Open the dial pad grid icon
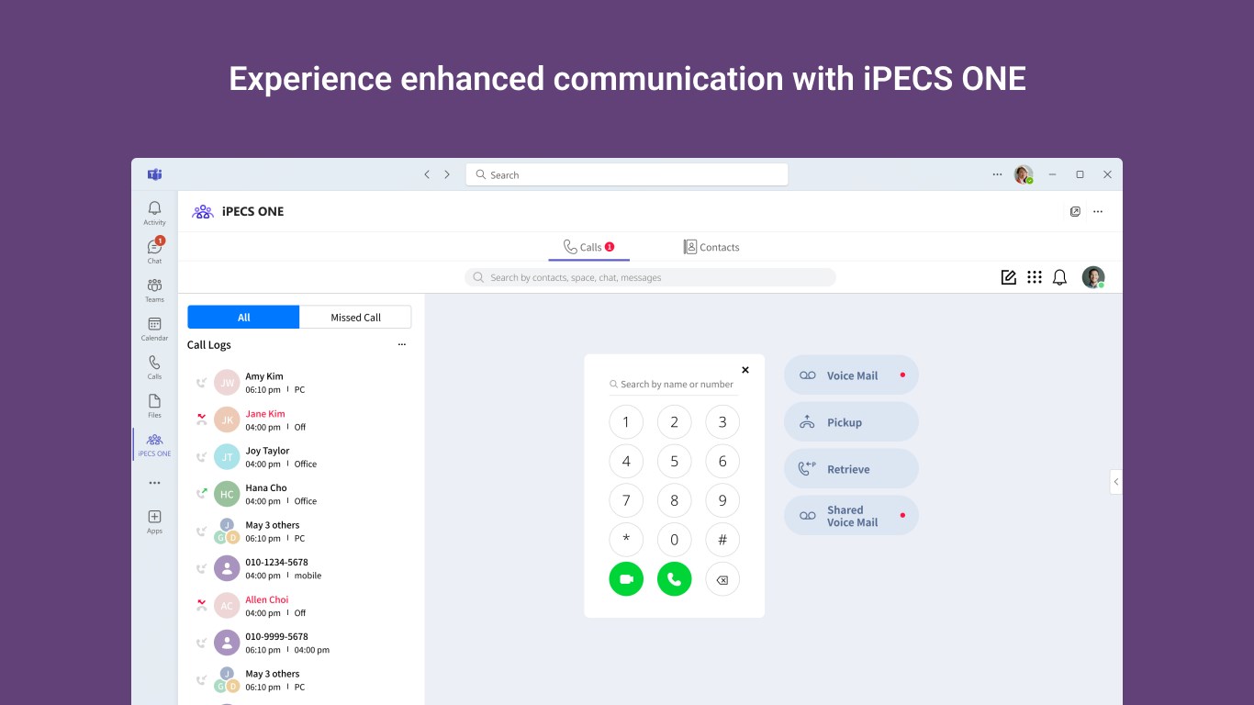 [x=1035, y=277]
